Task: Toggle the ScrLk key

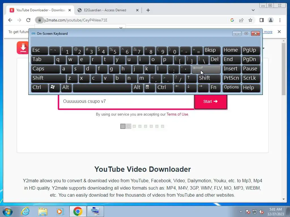Action: coord(251,79)
